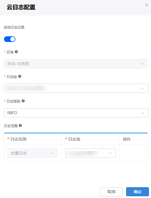Click the help icon next to 日志范围 label
The height and width of the screenshot is (198, 151).
pyautogui.click(x=20, y=125)
